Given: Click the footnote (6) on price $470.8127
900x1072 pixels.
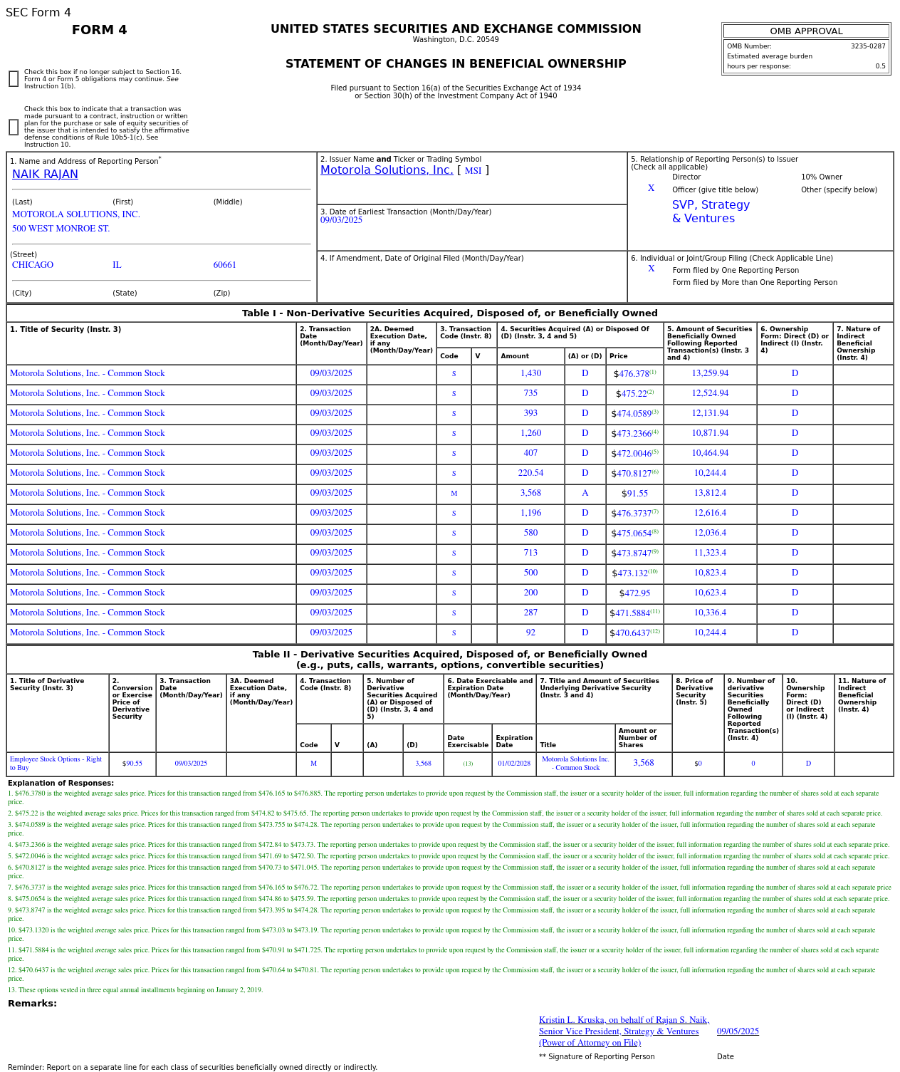Looking at the screenshot, I should pyautogui.click(x=655, y=472).
